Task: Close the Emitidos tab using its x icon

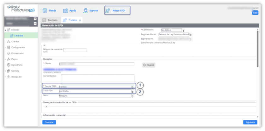Action: click(80, 20)
